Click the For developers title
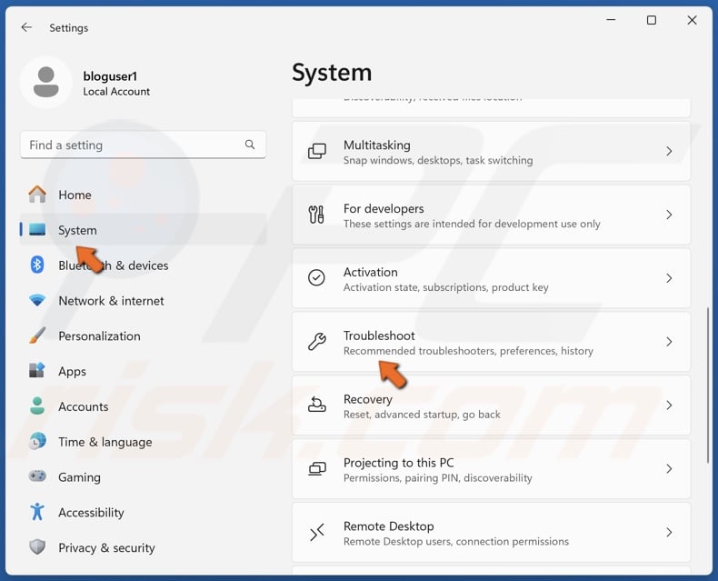 coord(384,209)
